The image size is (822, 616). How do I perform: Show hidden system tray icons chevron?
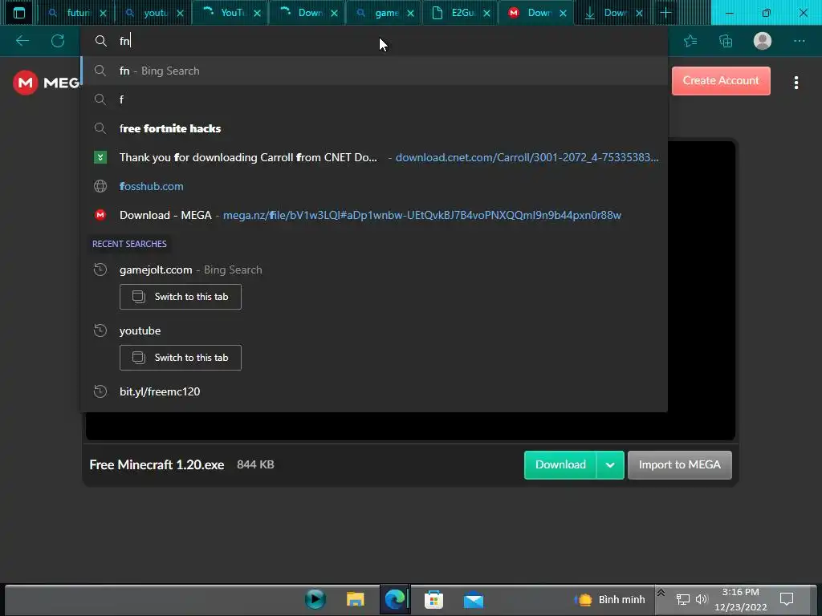point(661,593)
